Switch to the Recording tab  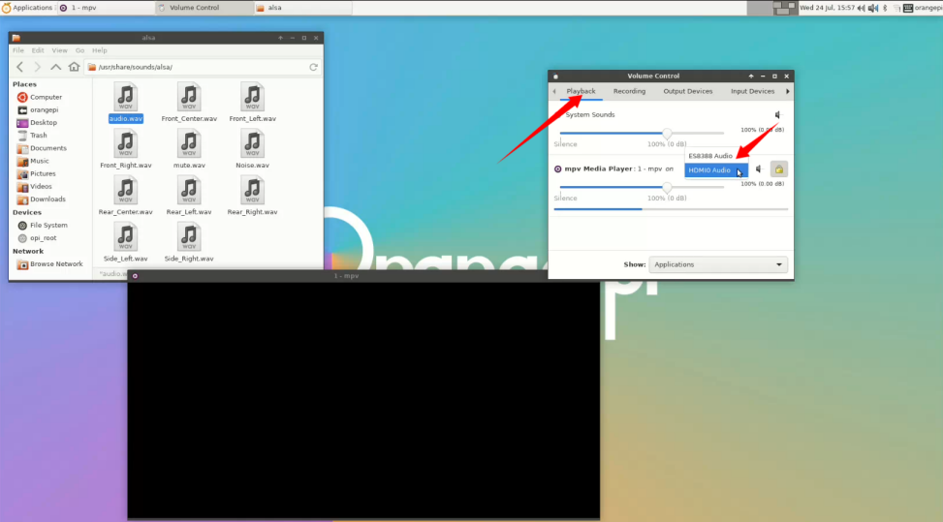coord(629,91)
